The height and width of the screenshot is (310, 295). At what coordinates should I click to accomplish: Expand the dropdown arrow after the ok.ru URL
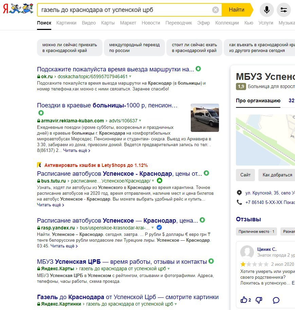coord(130,76)
